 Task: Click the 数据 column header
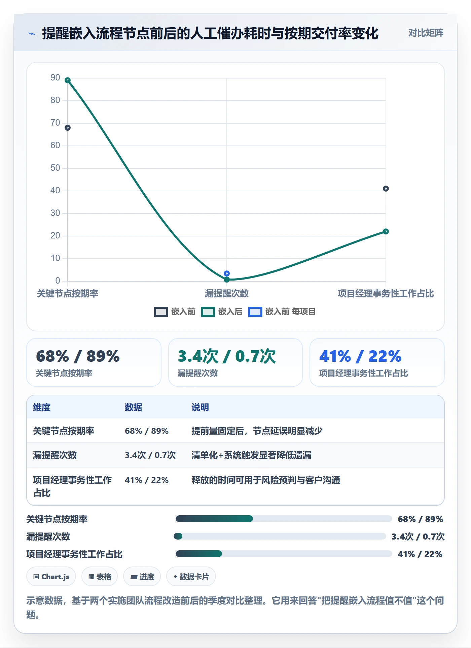(x=134, y=407)
